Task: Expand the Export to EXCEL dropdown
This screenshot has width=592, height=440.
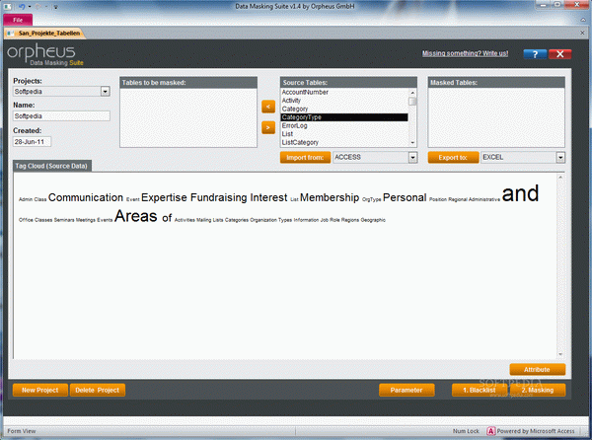Action: 560,158
